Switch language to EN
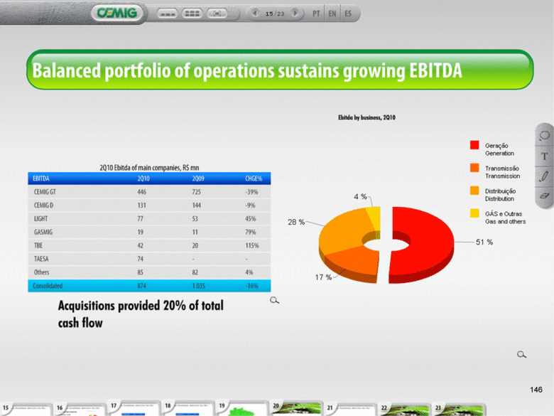The width and height of the screenshot is (554, 416). tap(332, 14)
